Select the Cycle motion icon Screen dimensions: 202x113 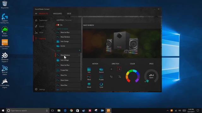pyautogui.click(x=101, y=85)
